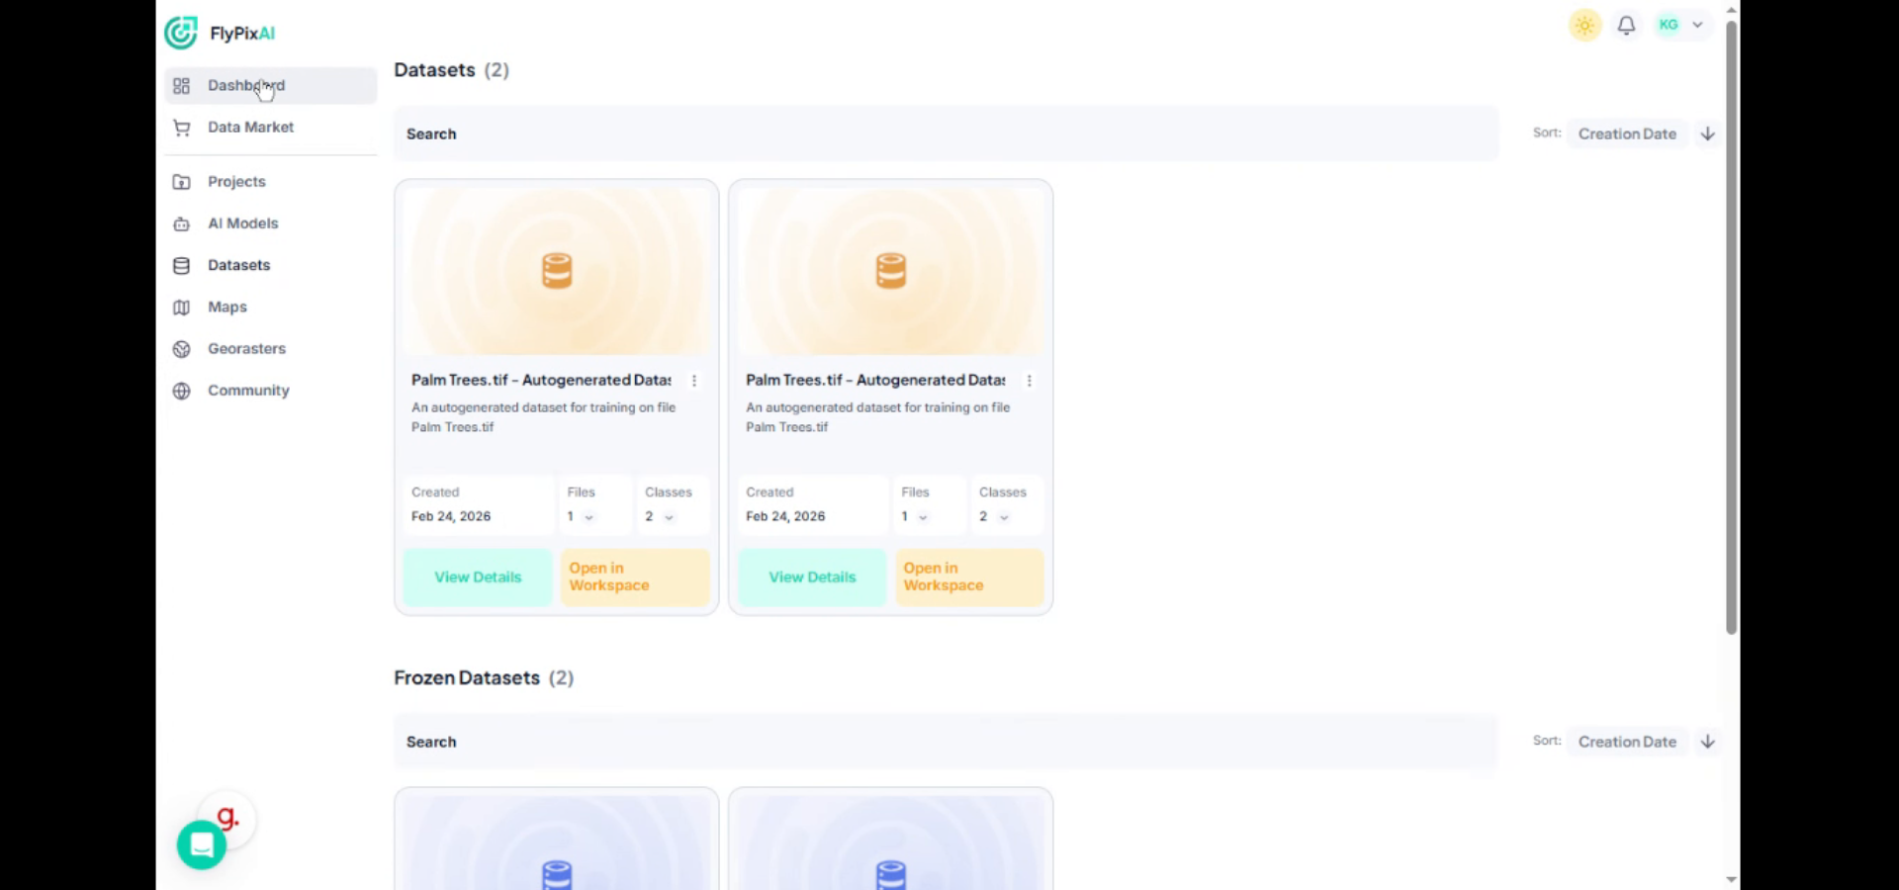This screenshot has width=1899, height=890.
Task: Open the first frozen dataset thumbnail
Action: pos(557,844)
